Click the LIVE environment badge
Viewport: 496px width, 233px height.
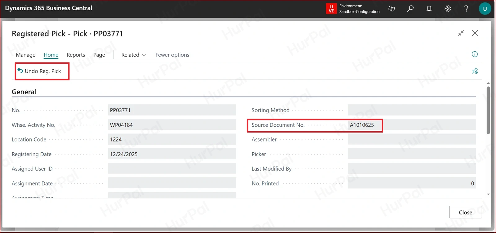point(331,9)
